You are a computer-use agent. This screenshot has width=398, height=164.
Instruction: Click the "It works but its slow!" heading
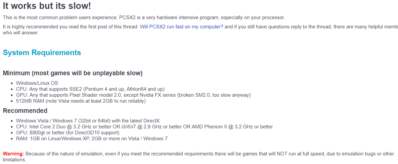click(47, 6)
